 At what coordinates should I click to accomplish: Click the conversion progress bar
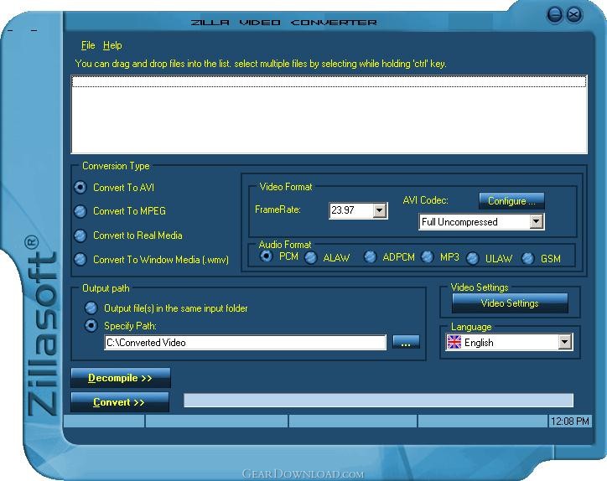click(378, 401)
